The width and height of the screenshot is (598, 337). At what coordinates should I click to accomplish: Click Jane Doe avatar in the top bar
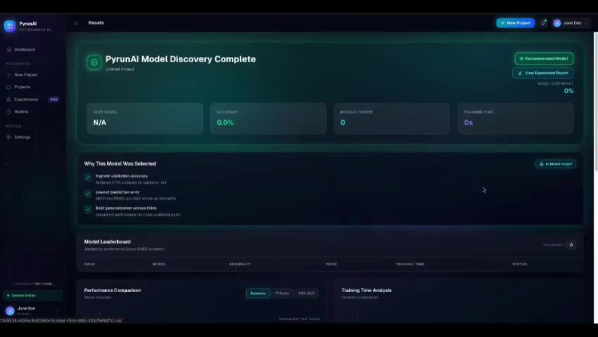557,23
